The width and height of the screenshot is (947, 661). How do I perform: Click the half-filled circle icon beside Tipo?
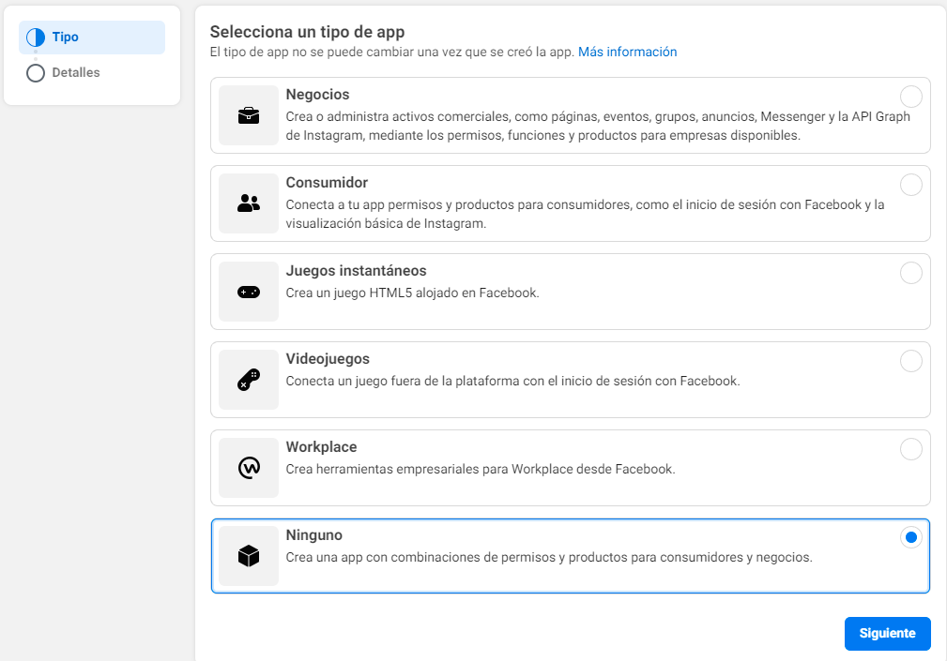click(x=36, y=38)
